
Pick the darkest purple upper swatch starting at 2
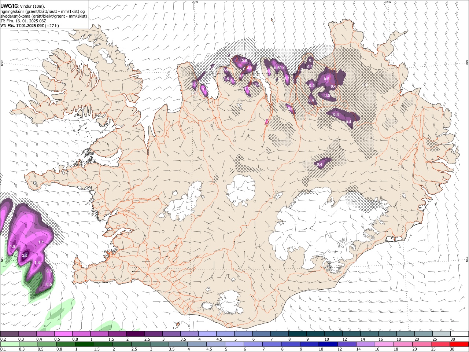tap(135, 334)
